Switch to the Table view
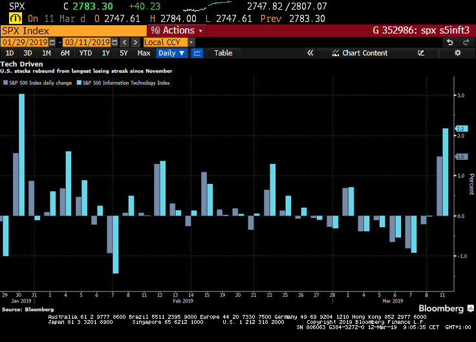Viewport: 476px width, 342px height. pos(223,53)
